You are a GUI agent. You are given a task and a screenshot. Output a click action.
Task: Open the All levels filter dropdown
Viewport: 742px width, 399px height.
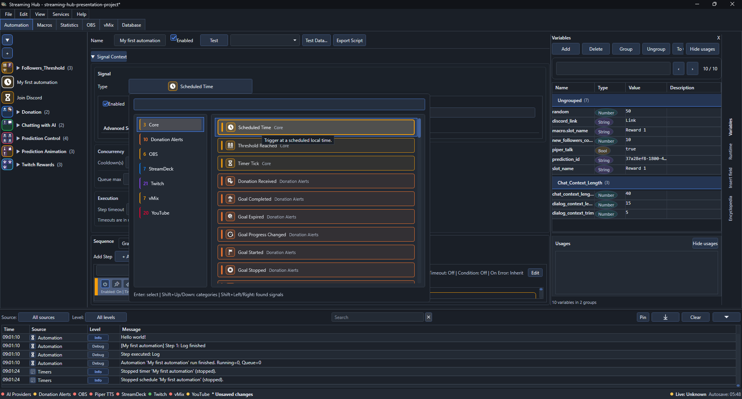[106, 317]
